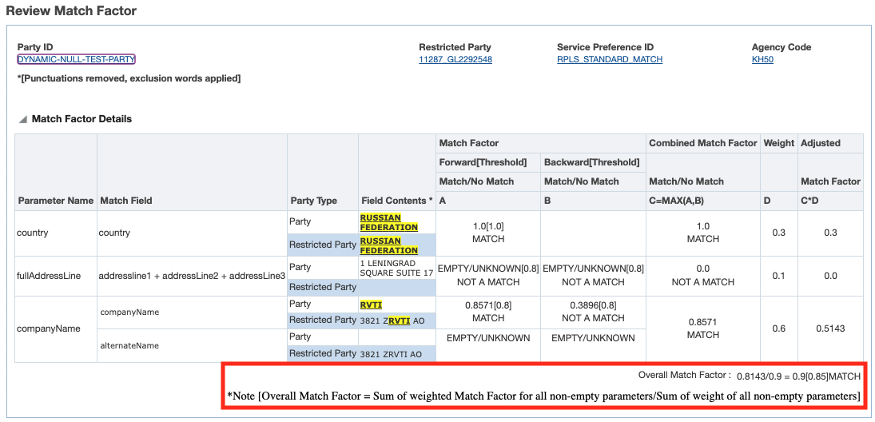Select the alternateName match field cell

click(x=129, y=346)
